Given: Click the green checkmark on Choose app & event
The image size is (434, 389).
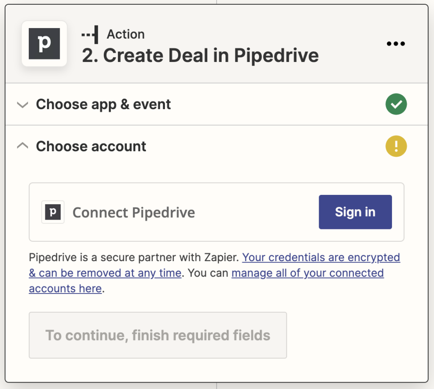Looking at the screenshot, I should click(396, 104).
